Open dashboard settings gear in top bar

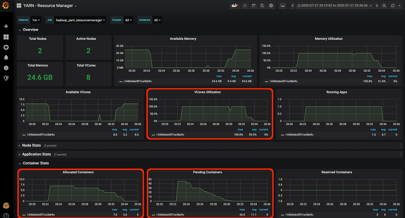(271, 6)
